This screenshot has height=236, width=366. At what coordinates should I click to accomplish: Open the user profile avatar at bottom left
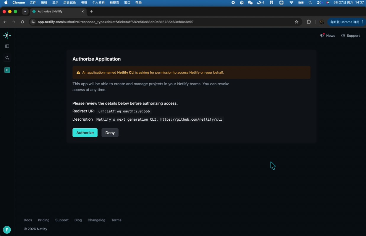(7, 230)
